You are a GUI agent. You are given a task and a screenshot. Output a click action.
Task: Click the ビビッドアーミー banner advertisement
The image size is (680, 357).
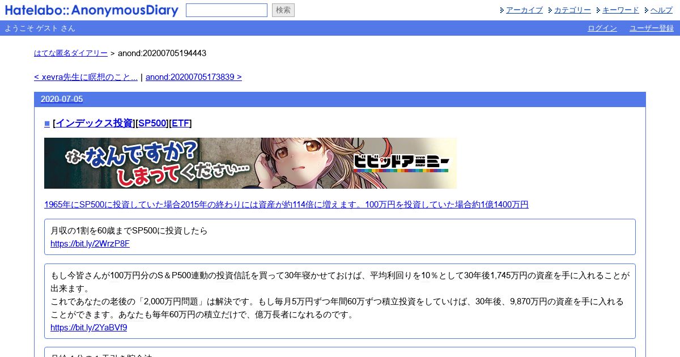tap(250, 163)
